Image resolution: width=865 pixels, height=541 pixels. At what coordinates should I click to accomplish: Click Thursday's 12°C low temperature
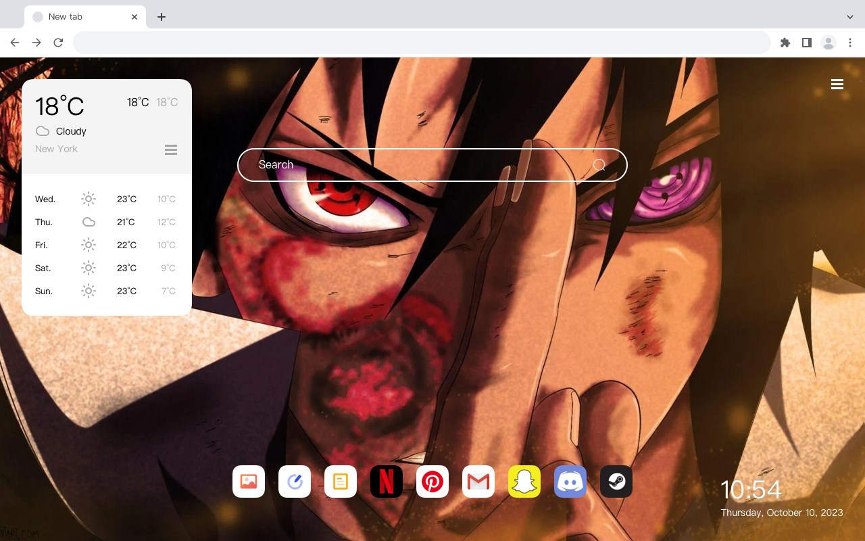(167, 222)
